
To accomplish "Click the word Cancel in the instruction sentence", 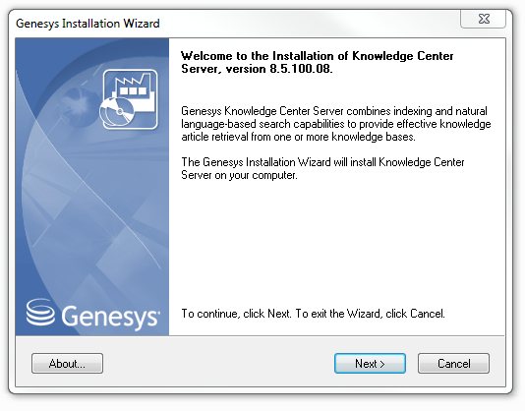I will tap(427, 314).
